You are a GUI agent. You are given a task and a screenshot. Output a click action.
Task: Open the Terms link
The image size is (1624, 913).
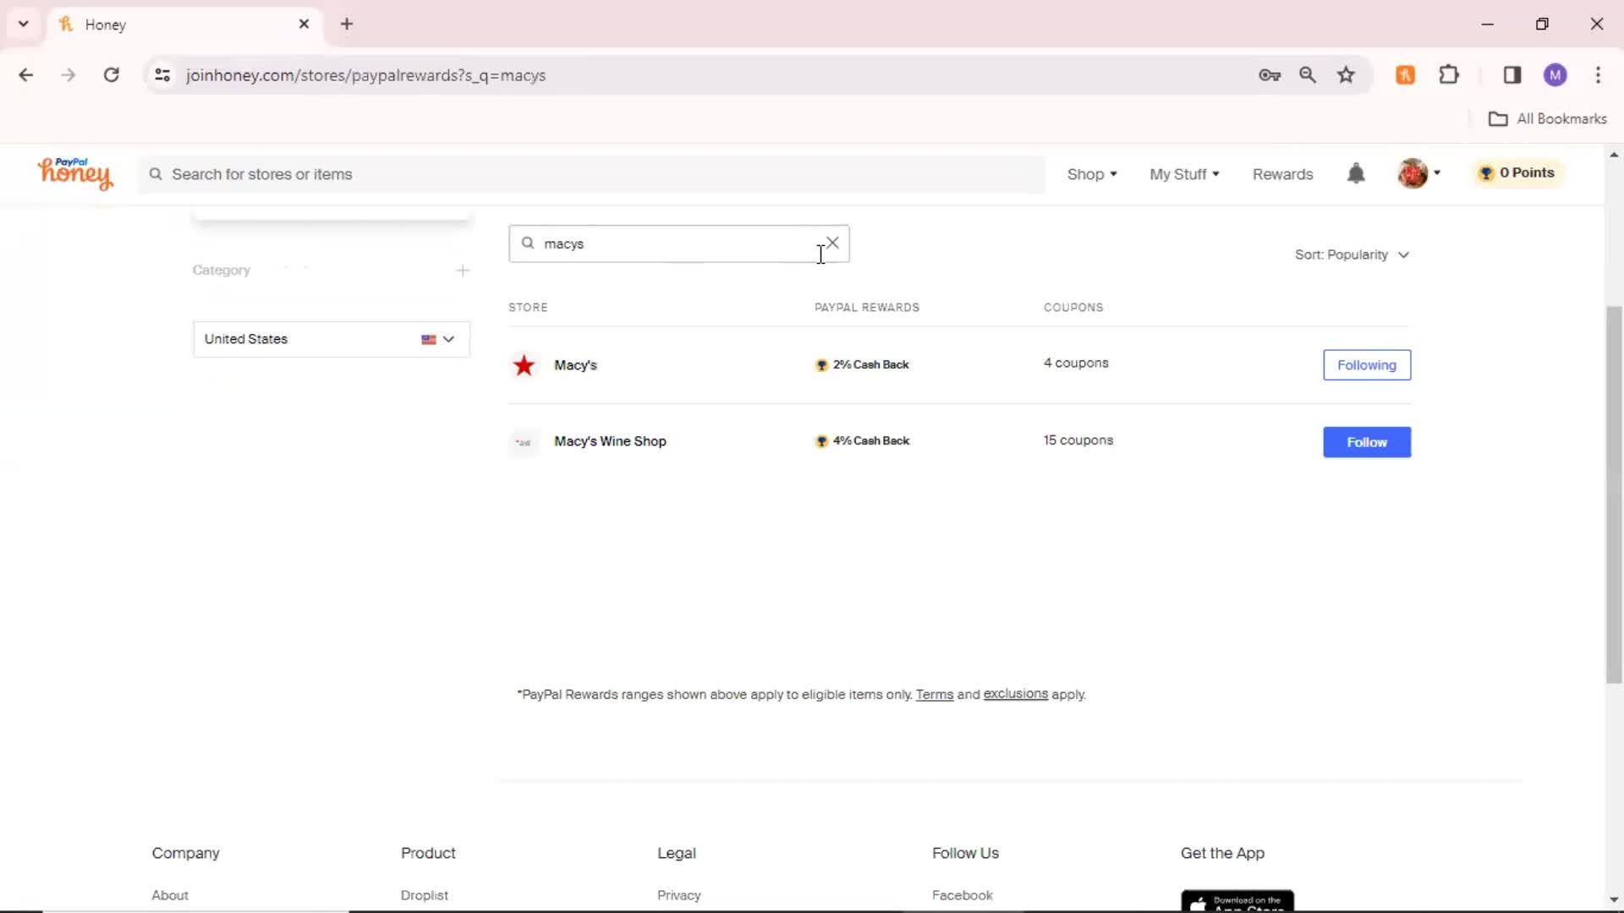[934, 694]
